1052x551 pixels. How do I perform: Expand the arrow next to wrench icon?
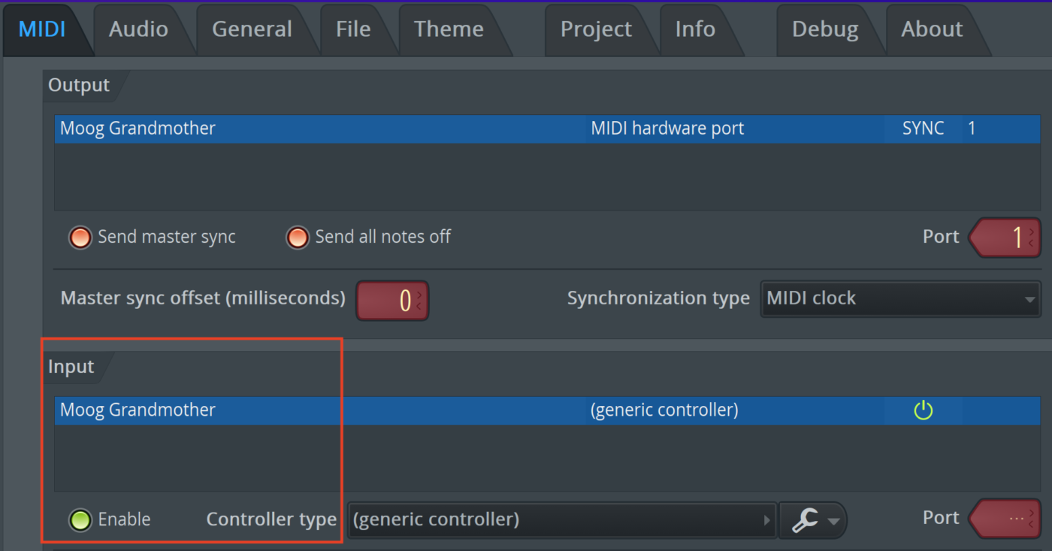click(833, 521)
